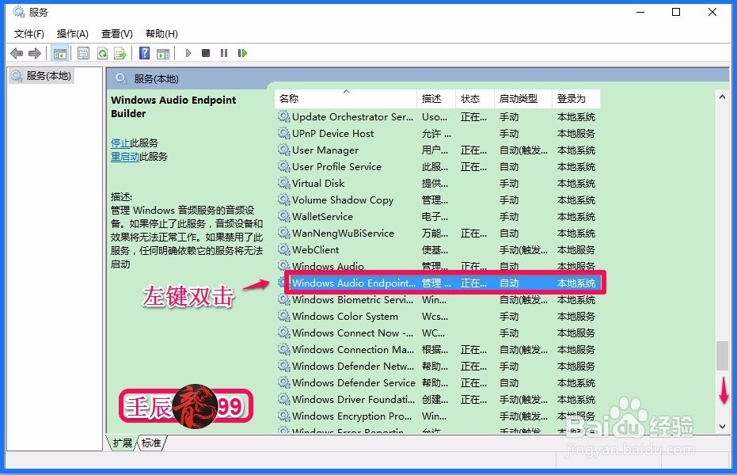Open the Help toolbar icon
Image resolution: width=737 pixels, height=475 pixels.
(145, 53)
